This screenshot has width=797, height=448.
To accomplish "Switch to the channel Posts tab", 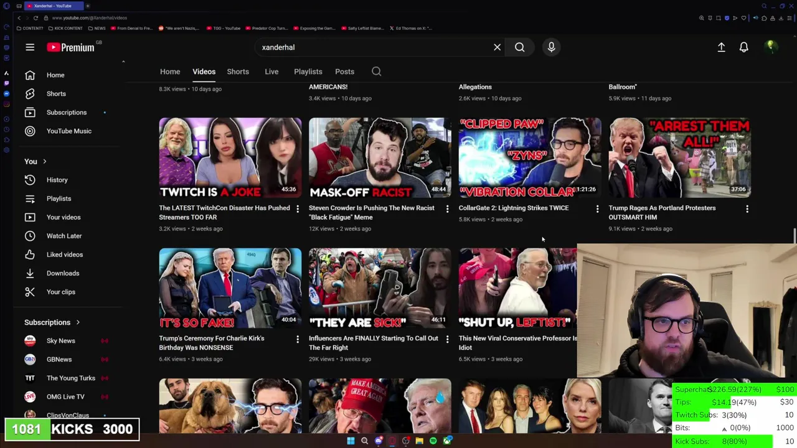I will (344, 72).
